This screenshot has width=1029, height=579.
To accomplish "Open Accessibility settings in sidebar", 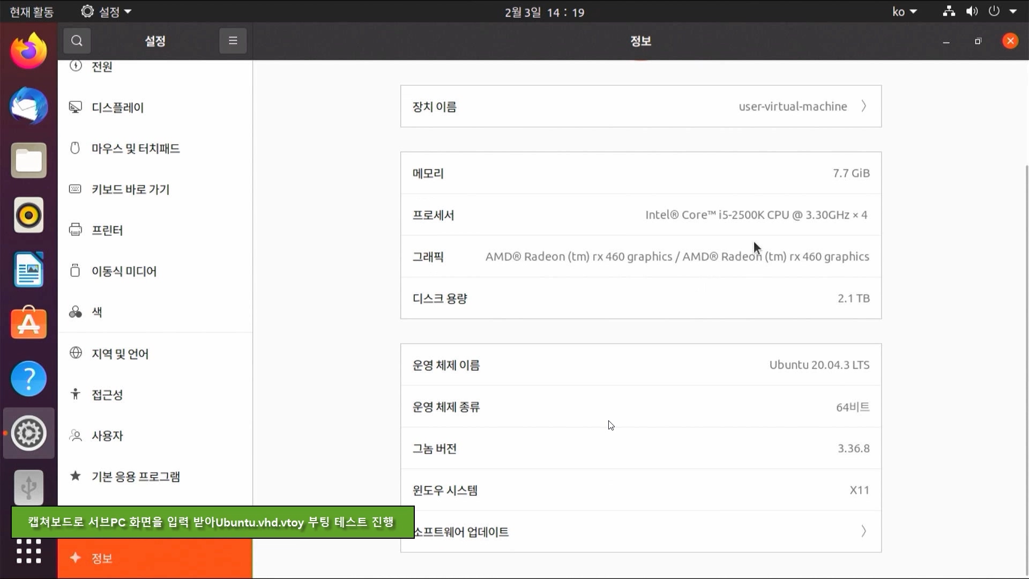I will (x=107, y=395).
